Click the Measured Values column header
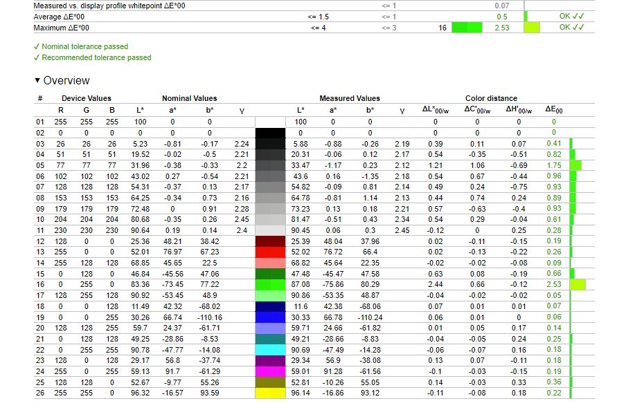Image resolution: width=644 pixels, height=410 pixels. pos(349,98)
